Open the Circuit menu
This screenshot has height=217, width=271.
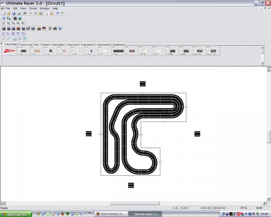[x=33, y=8]
